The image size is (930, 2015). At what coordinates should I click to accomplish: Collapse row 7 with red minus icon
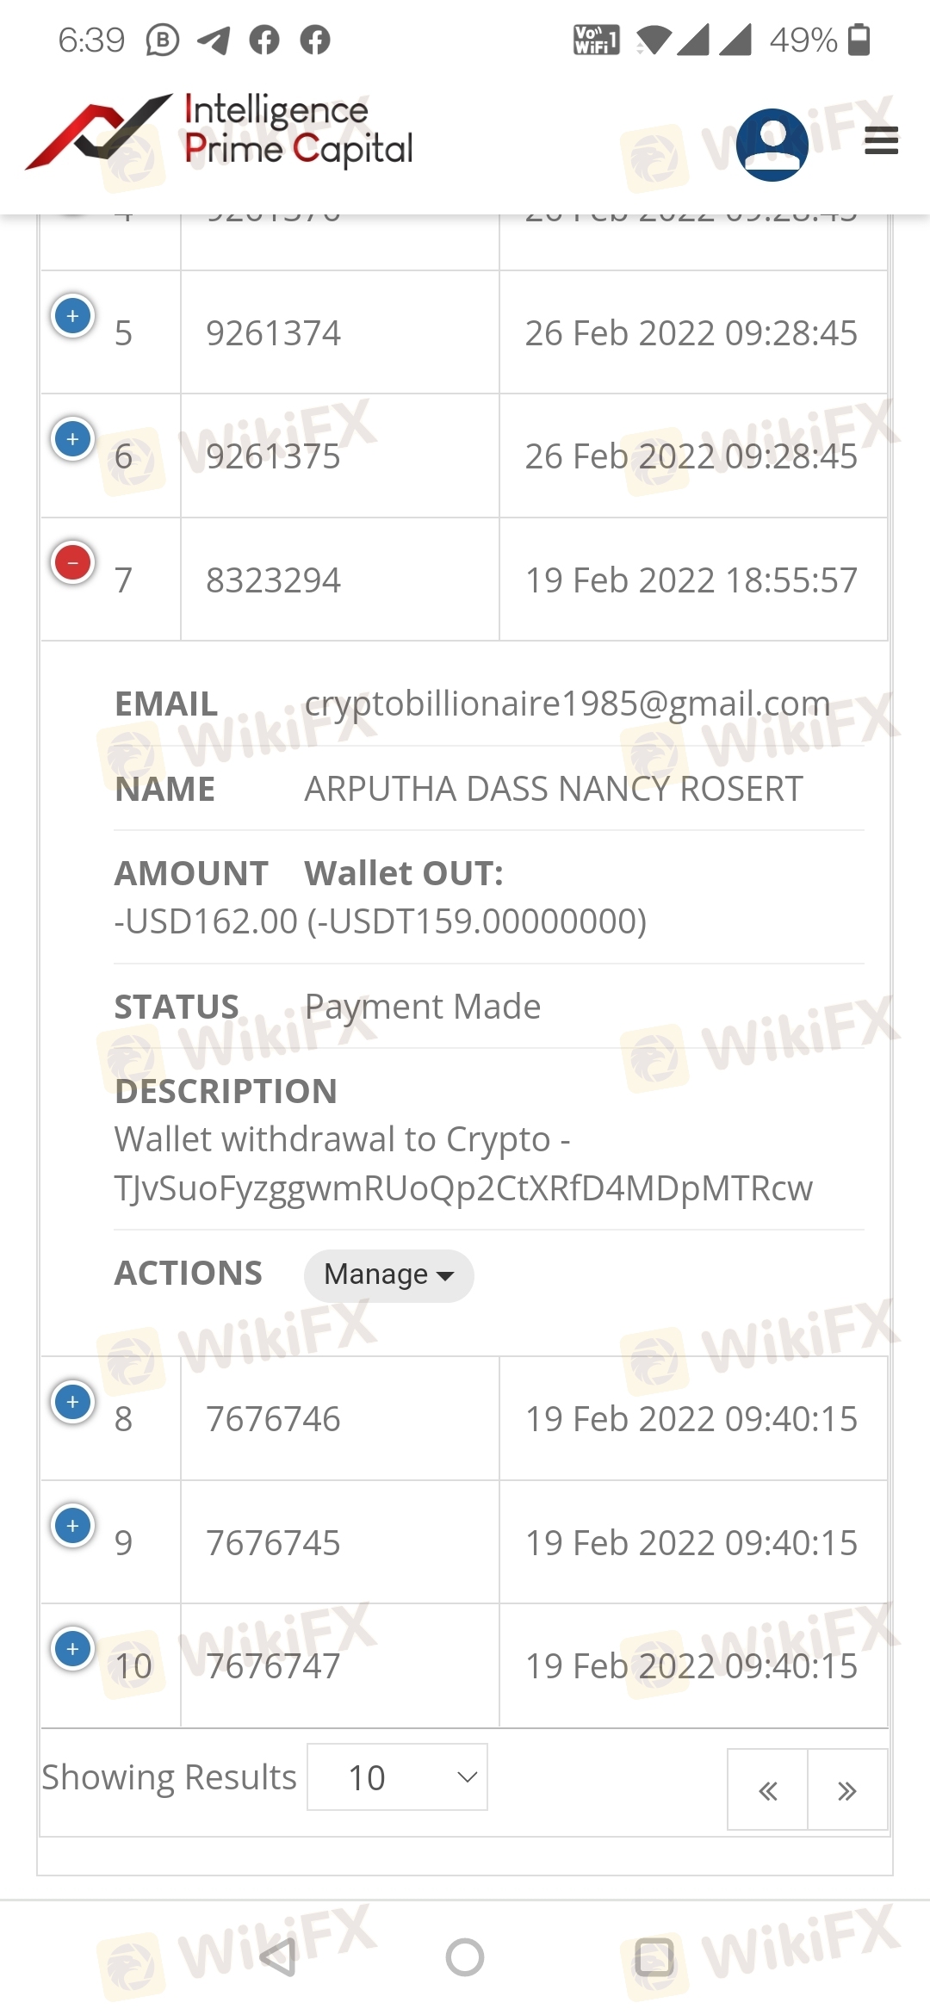[x=73, y=563]
